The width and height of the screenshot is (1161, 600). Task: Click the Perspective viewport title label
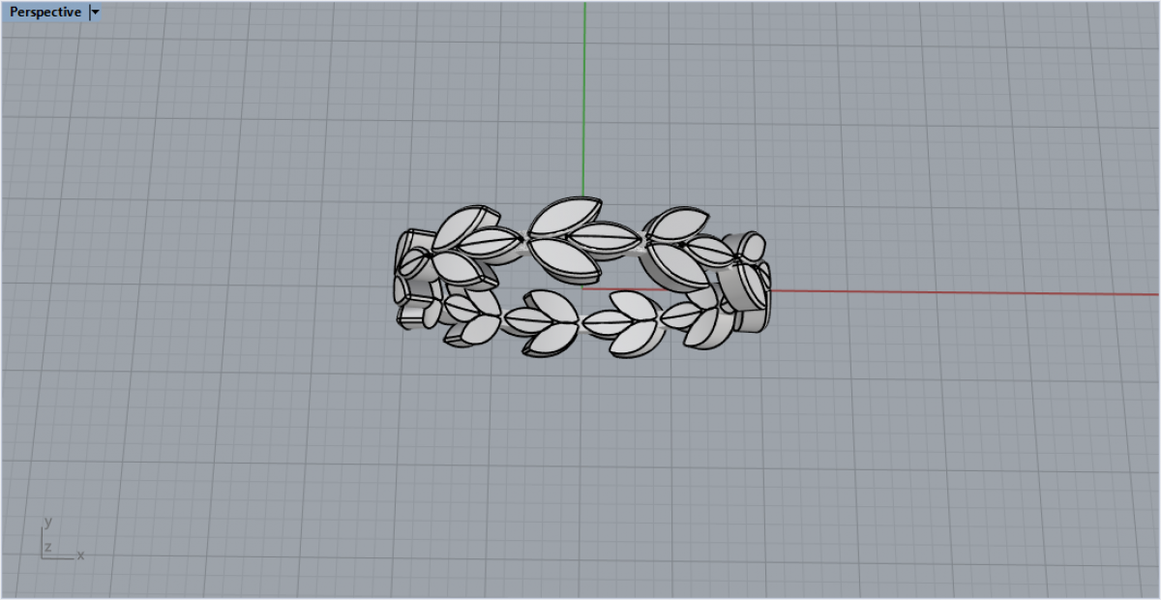tap(45, 13)
